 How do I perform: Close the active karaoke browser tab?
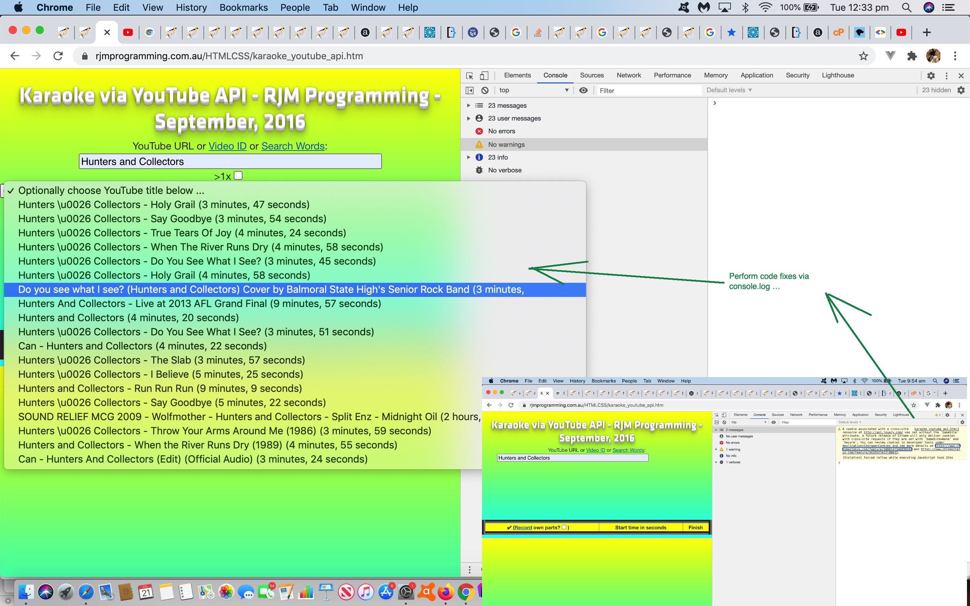pyautogui.click(x=107, y=32)
